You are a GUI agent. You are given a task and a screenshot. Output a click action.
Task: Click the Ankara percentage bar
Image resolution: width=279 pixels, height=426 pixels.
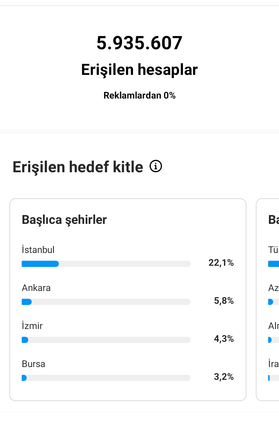(x=106, y=302)
